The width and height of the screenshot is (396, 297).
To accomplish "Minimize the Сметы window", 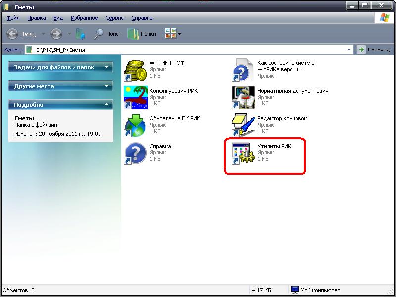I will tap(352, 5).
